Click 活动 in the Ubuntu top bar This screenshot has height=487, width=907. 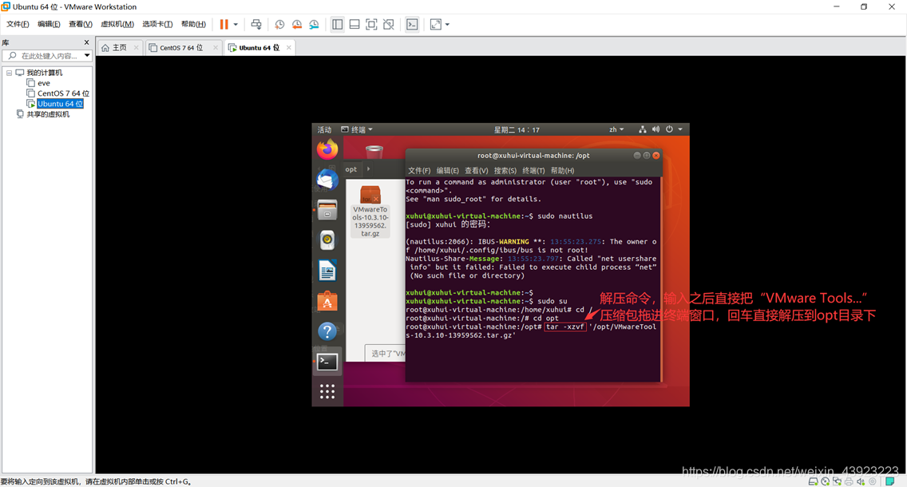point(324,129)
